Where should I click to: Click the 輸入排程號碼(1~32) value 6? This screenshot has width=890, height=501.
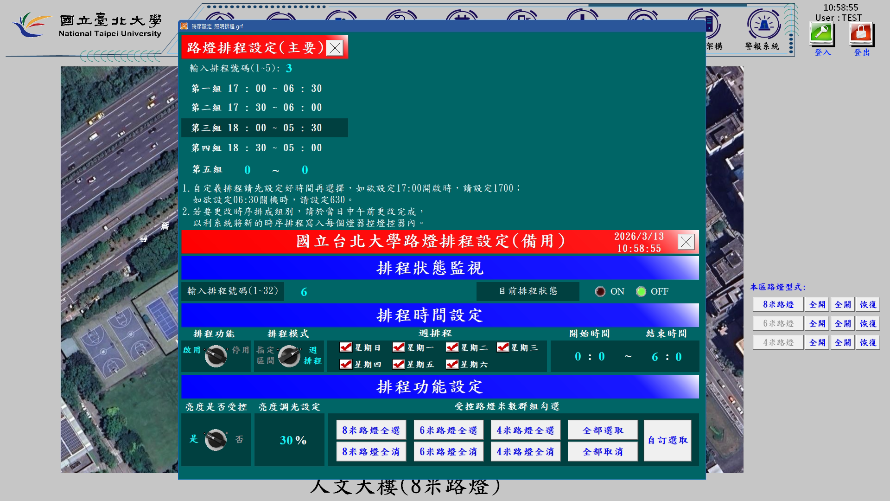coord(304,292)
